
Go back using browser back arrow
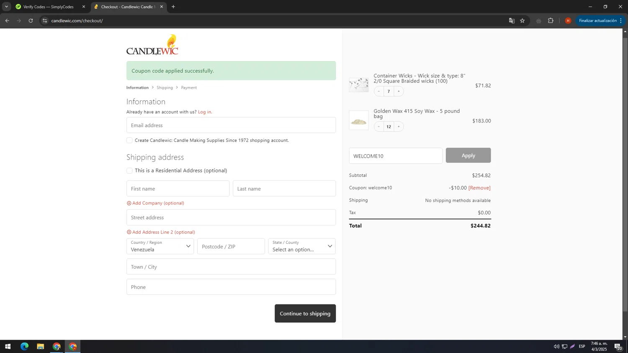[7, 20]
